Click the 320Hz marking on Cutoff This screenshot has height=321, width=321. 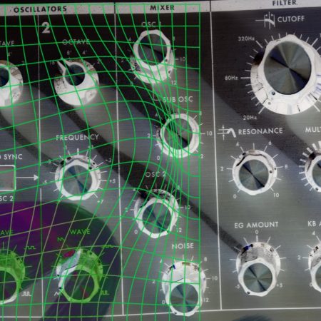coord(246,39)
